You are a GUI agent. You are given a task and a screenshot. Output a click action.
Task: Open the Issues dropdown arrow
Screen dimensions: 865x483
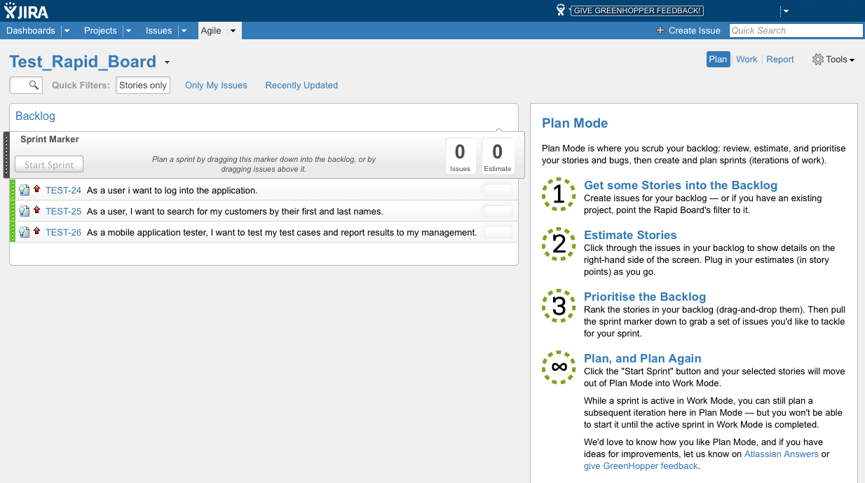pos(184,31)
